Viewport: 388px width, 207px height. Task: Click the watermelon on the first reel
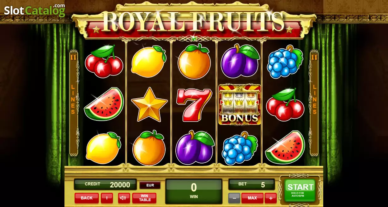pyautogui.click(x=104, y=104)
